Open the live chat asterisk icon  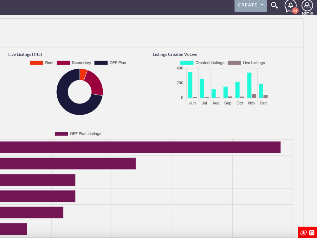[x=303, y=233]
